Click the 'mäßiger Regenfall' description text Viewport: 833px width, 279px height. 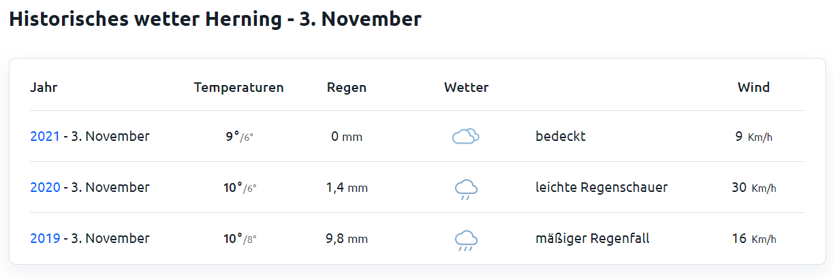coord(593,239)
